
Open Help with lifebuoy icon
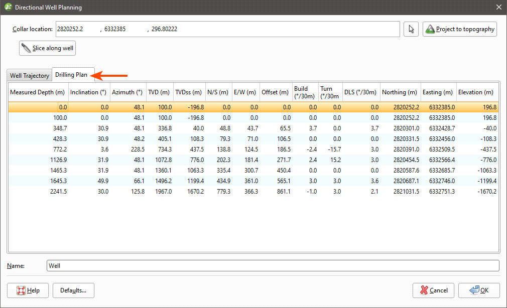point(28,290)
